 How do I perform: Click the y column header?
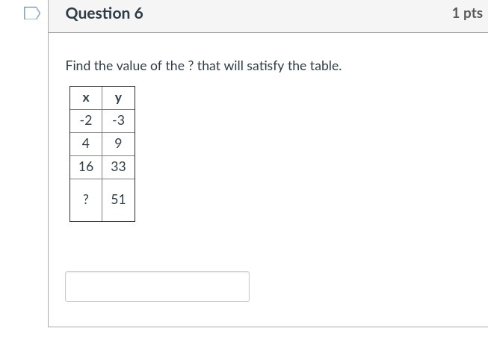(118, 98)
